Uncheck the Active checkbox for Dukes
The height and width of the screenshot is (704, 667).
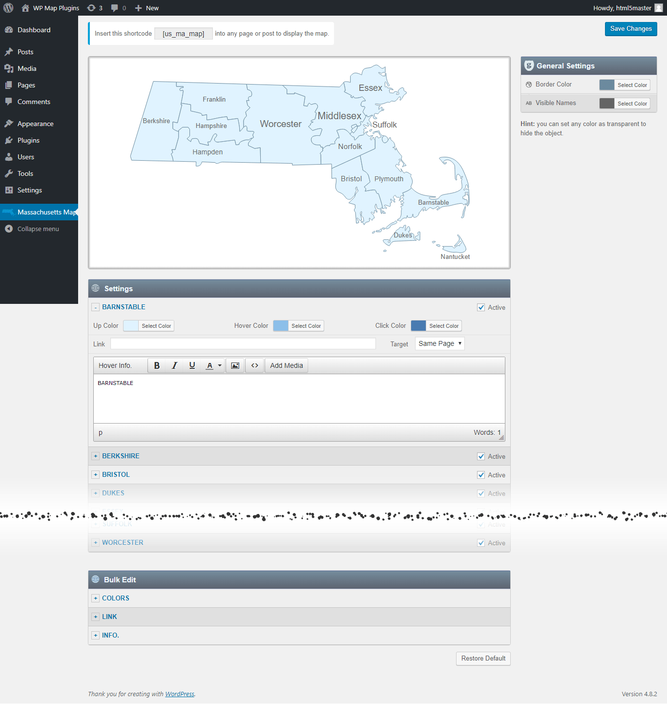coord(481,493)
